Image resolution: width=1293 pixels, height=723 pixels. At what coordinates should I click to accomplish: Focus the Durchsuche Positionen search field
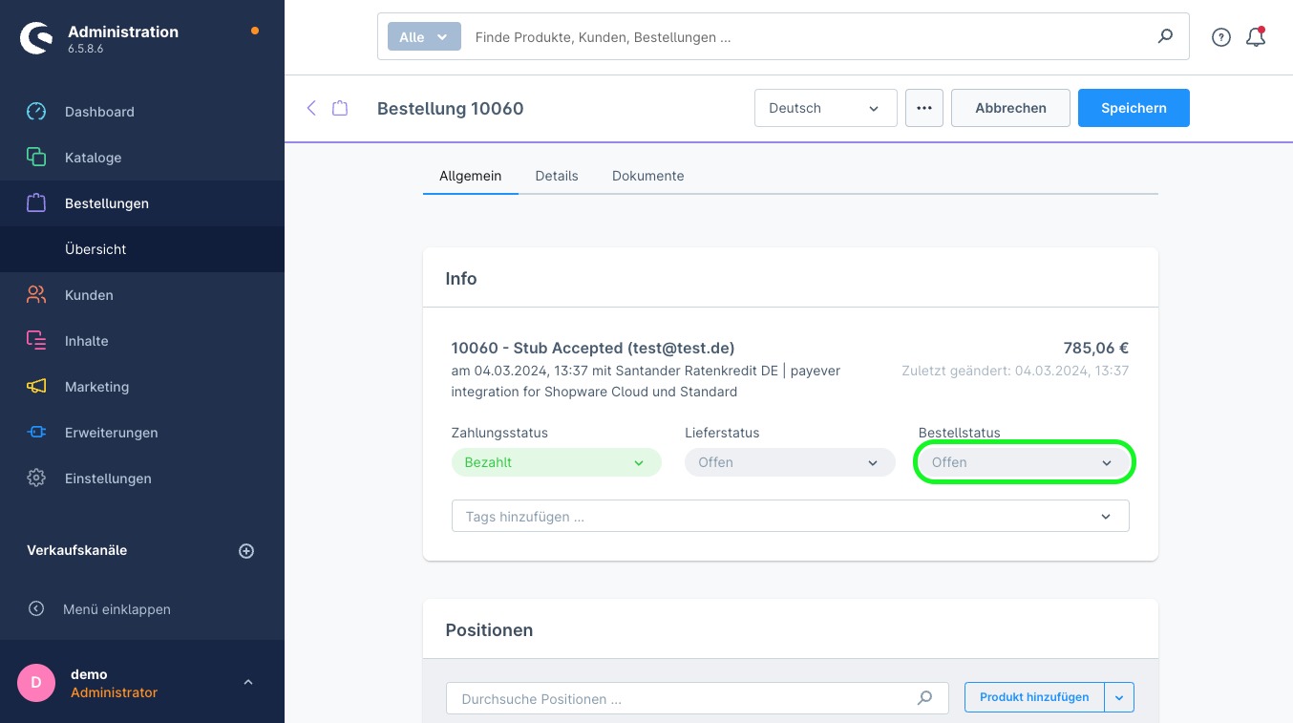tap(697, 698)
